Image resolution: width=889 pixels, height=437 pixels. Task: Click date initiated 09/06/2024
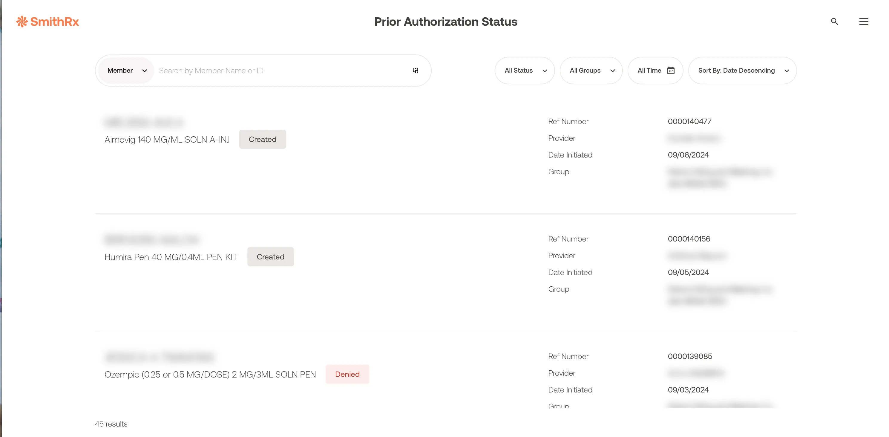tap(688, 155)
